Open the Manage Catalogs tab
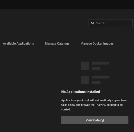Image resolution: width=134 pixels, height=132 pixels. 57,43
